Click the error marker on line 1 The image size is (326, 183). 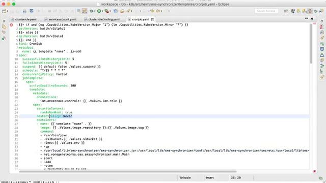pyautogui.click(x=11, y=25)
